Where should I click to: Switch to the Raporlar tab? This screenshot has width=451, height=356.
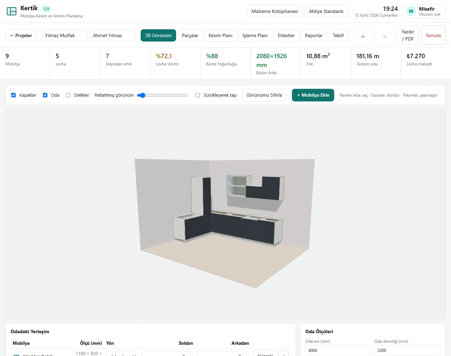pyautogui.click(x=314, y=35)
